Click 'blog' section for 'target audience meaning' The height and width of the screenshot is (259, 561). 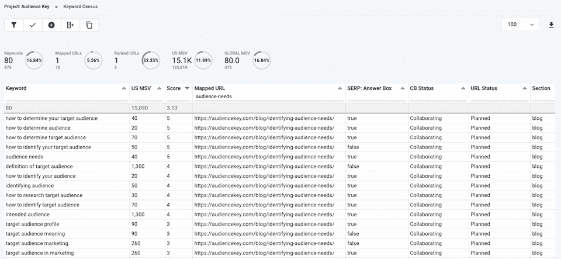(x=537, y=234)
